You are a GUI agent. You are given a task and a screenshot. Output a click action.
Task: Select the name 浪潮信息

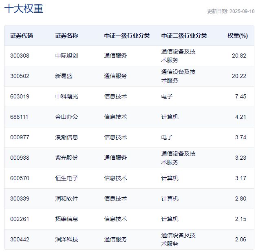66,137
